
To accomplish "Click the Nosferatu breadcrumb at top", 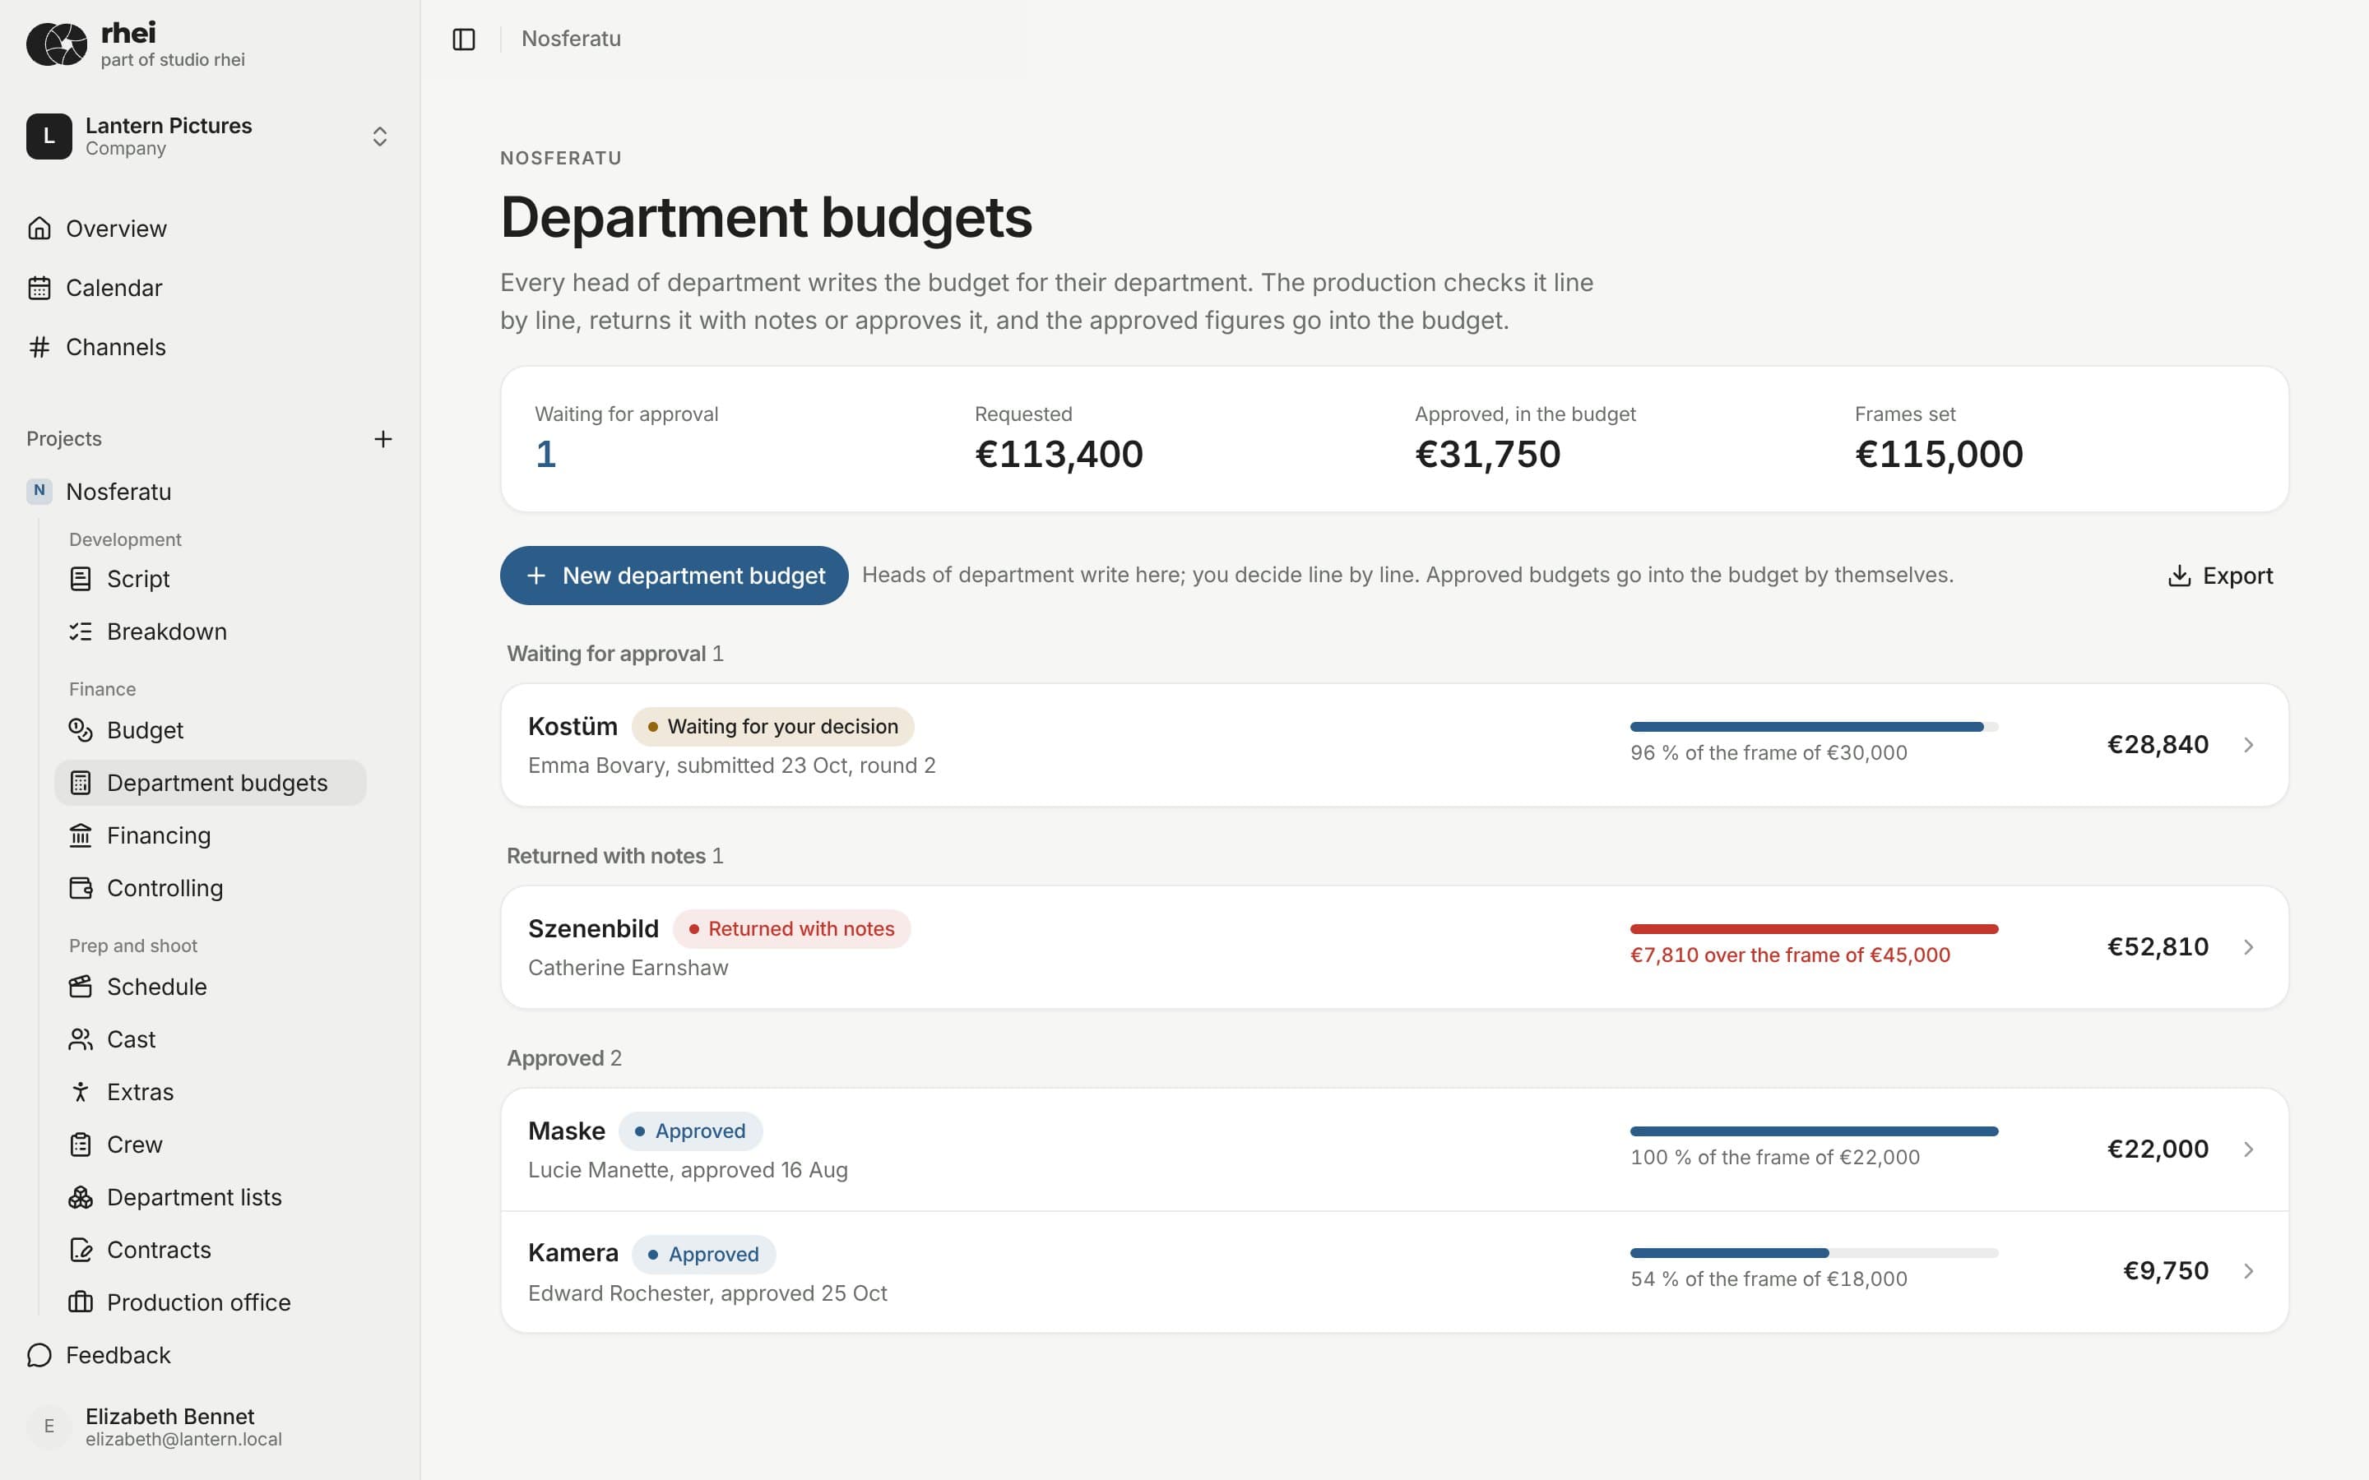I will coord(571,39).
